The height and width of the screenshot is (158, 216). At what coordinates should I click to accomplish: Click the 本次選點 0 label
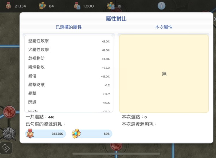coord(134,117)
